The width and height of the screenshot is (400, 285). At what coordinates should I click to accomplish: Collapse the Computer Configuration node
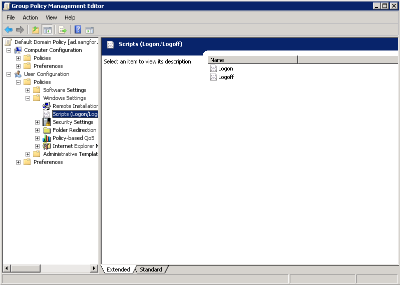pyautogui.click(x=9, y=50)
